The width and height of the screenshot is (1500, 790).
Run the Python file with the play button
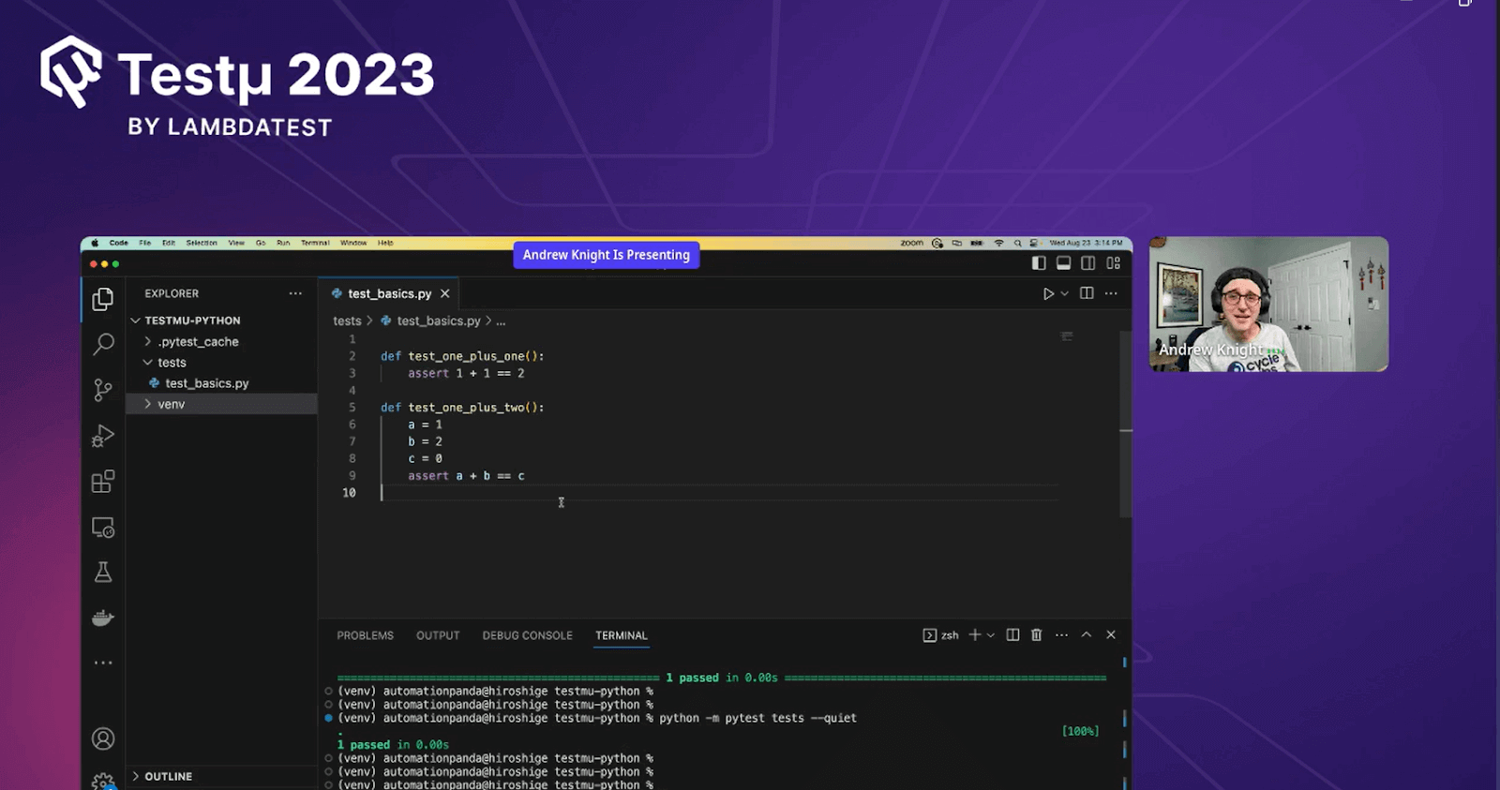[1048, 293]
